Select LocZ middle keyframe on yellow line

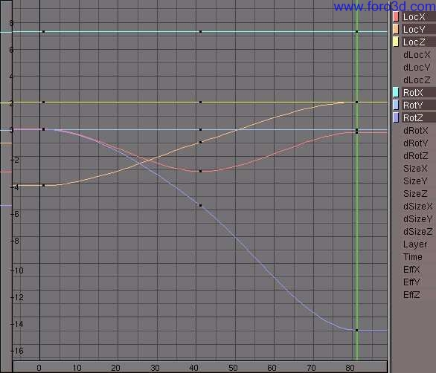tap(200, 103)
